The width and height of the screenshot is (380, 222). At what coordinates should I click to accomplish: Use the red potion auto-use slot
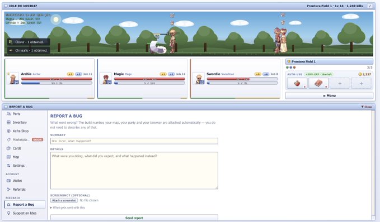tap(297, 83)
